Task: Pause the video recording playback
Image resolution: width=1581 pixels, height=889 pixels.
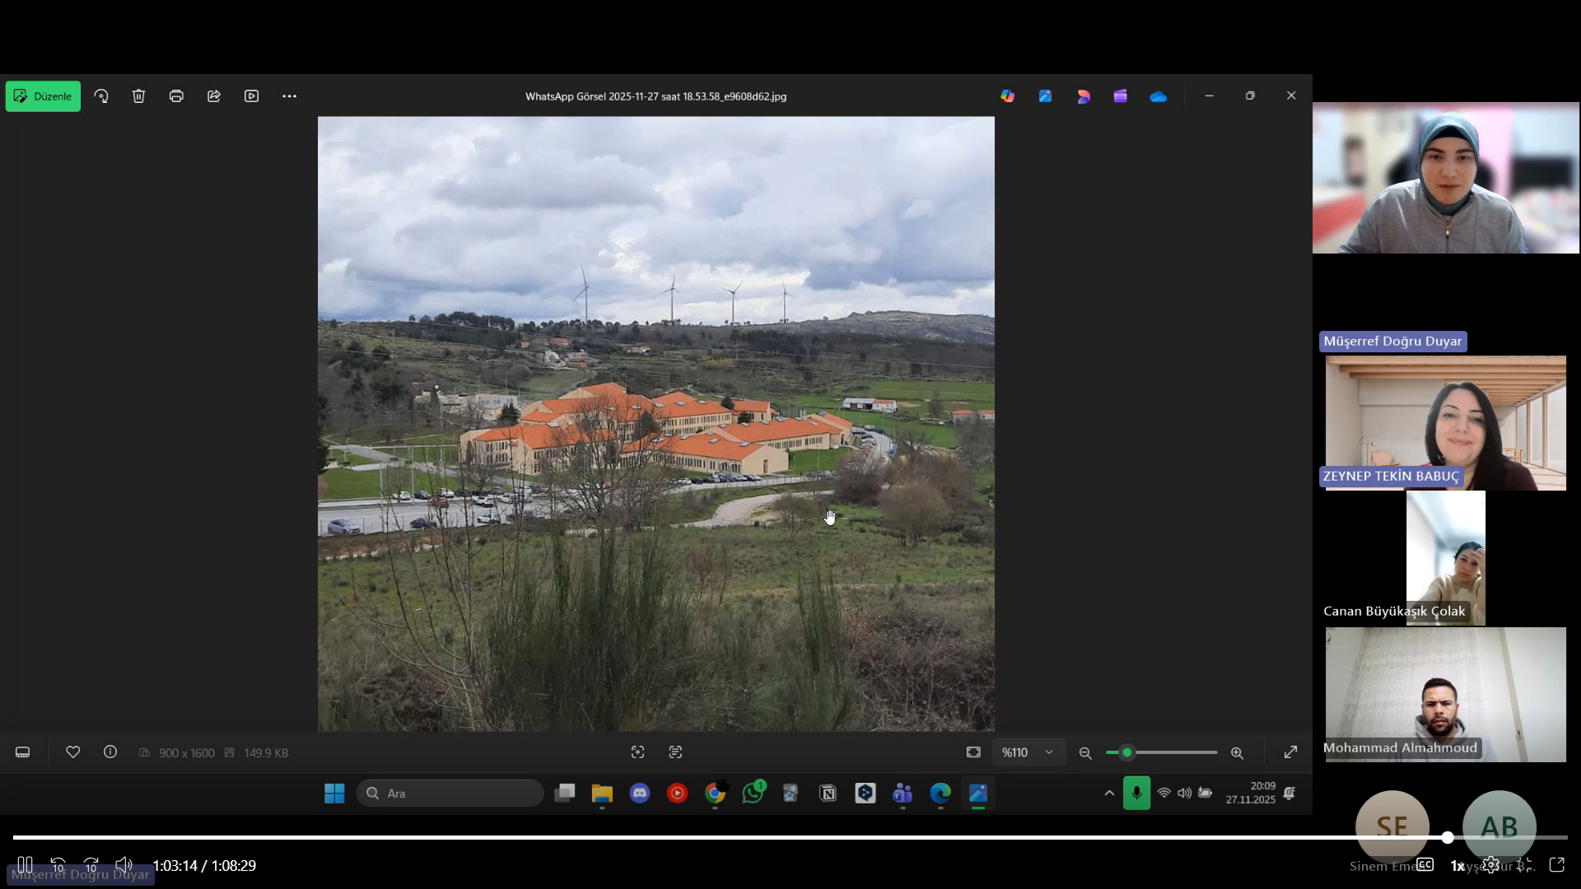Action: coord(25,865)
